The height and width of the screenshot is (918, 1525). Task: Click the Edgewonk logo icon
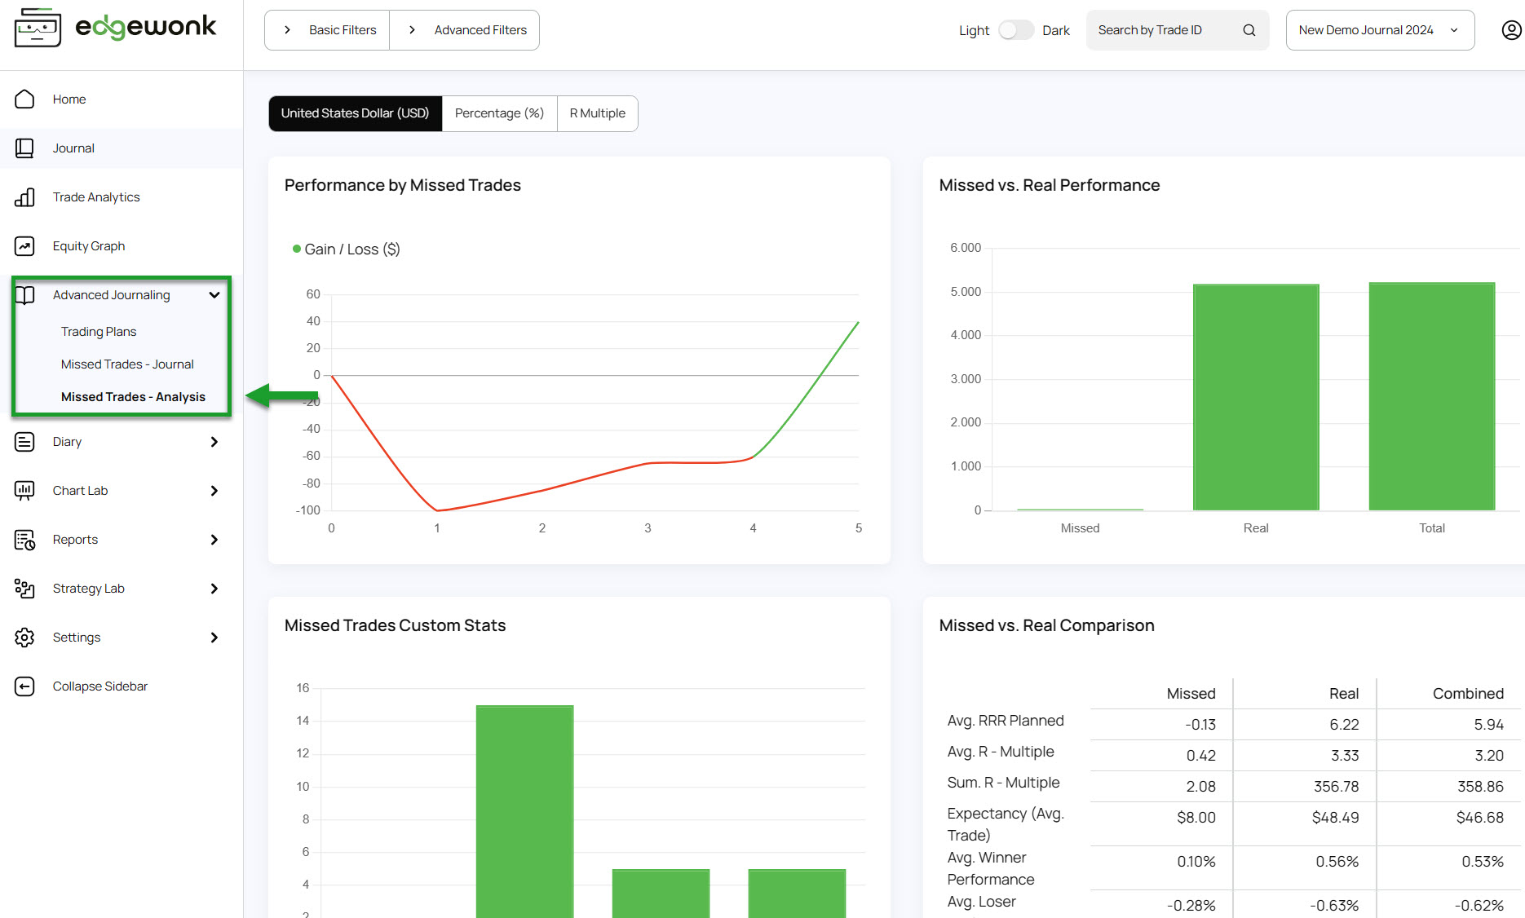[38, 28]
